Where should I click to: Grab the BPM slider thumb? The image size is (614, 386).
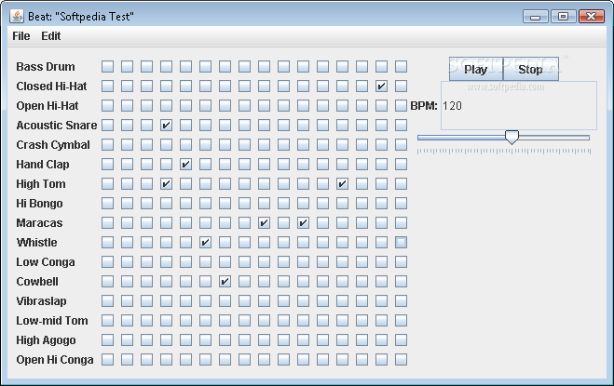click(x=512, y=138)
